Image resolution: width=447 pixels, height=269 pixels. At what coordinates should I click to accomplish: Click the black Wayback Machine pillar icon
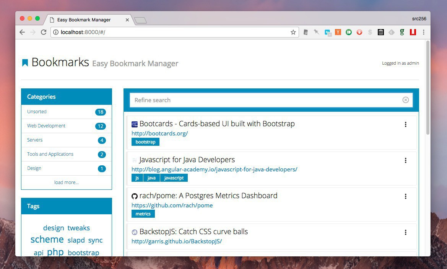tap(381, 32)
